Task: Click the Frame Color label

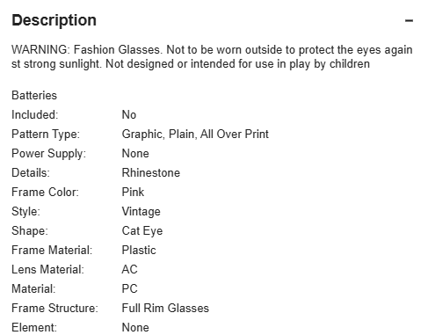Action: pos(45,192)
